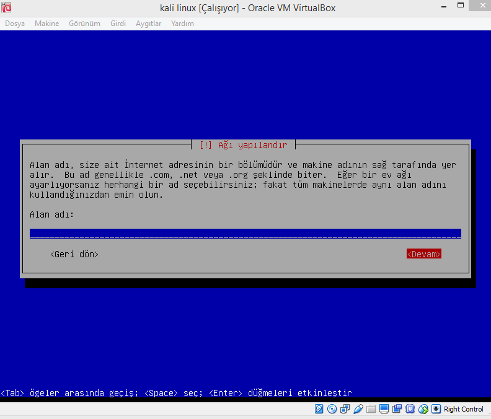Open the Makine menu
This screenshot has height=419, width=491.
tap(46, 24)
